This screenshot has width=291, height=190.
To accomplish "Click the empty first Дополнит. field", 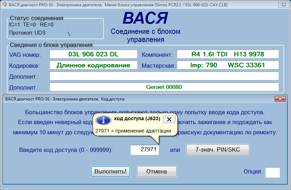I will 164,76.
